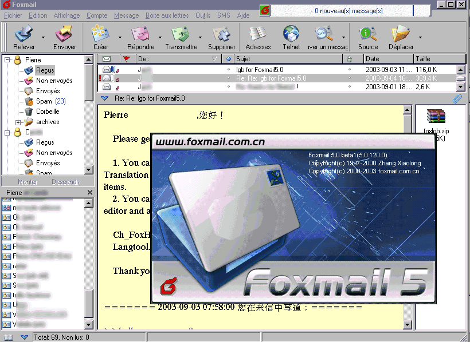Click the blue arrow icon in the status bar

pos(24,337)
